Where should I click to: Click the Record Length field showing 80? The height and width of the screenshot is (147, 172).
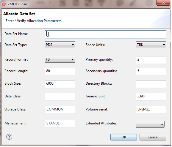coord(60,72)
